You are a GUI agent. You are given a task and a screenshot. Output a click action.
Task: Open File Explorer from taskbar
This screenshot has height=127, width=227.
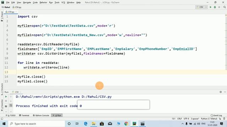[94, 124]
